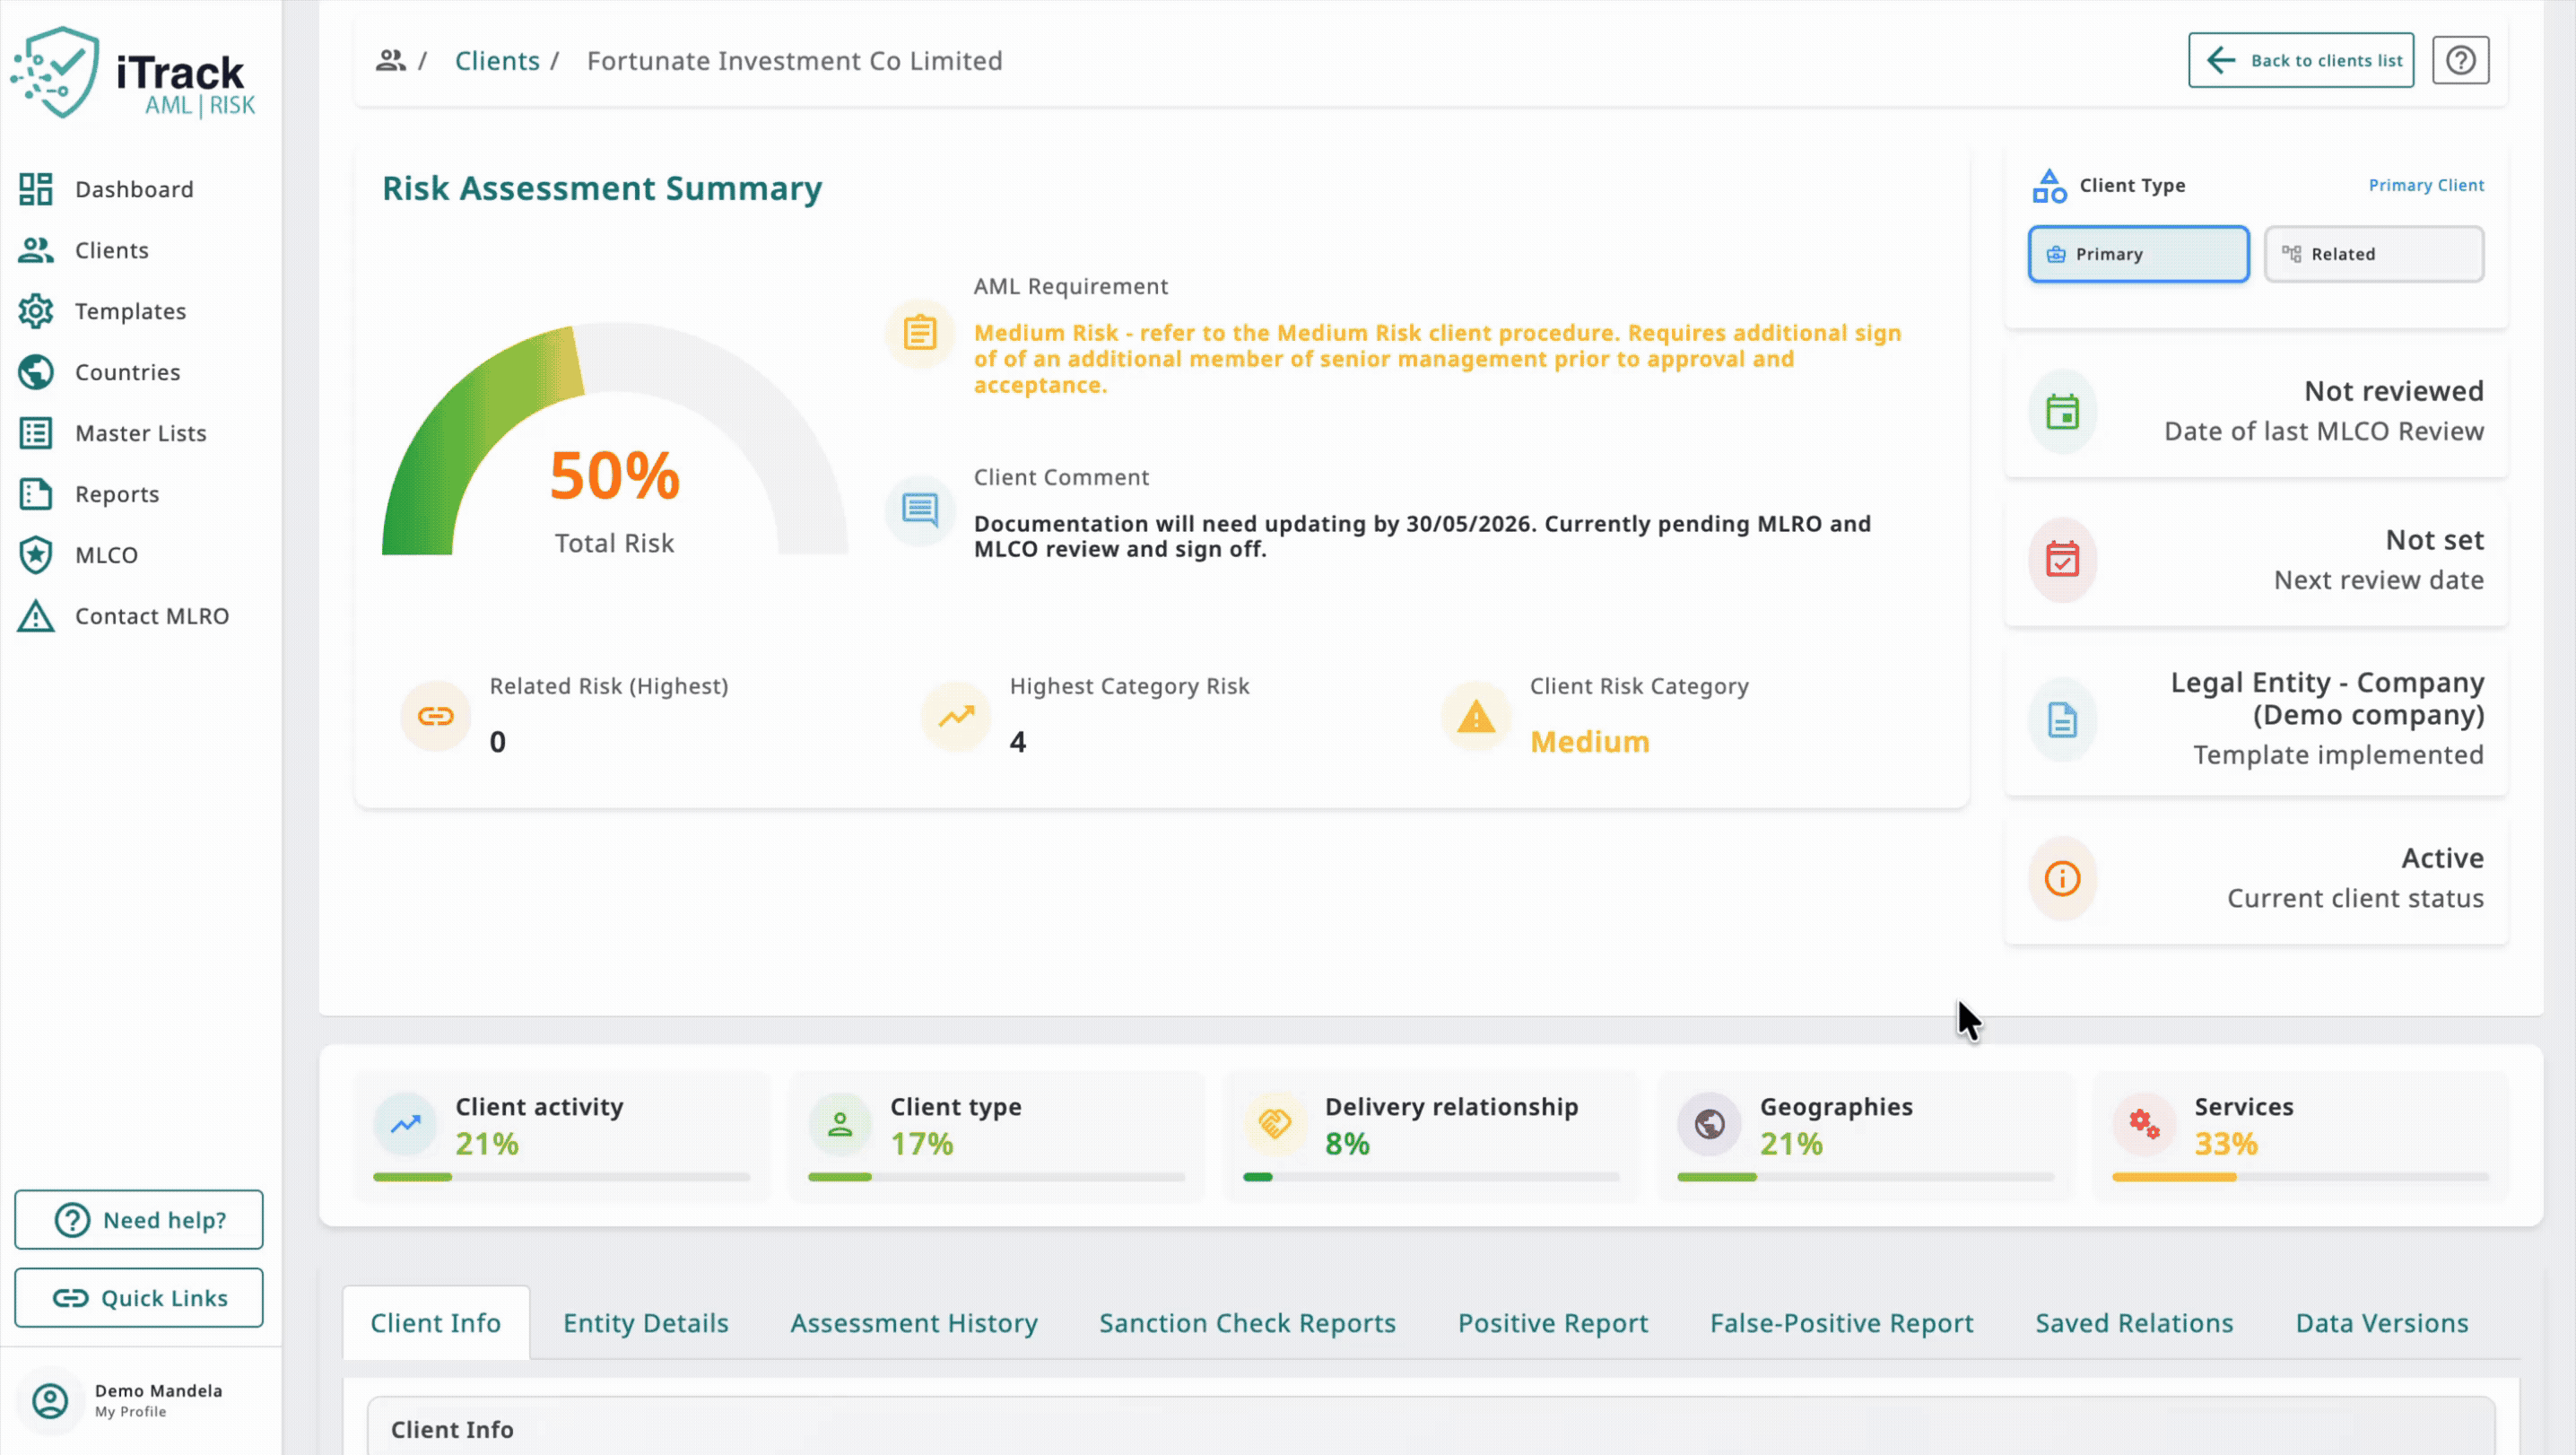Switch to the Related client view
This screenshot has height=1455, width=2576.
[x=2374, y=253]
